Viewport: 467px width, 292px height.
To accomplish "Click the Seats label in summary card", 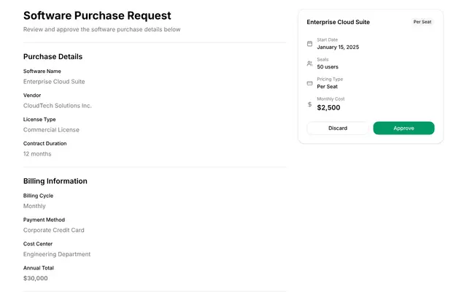I will (x=323, y=60).
